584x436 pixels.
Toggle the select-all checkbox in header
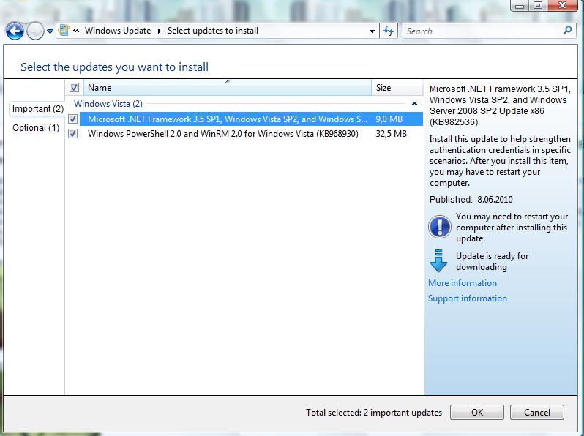74,88
